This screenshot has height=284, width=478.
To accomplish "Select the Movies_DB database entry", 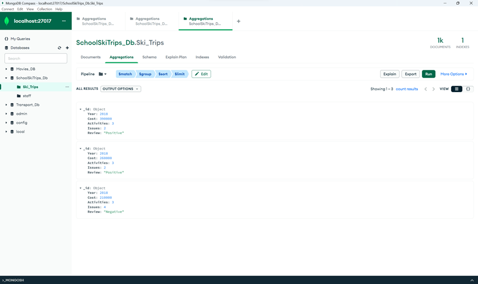I will [x=25, y=69].
